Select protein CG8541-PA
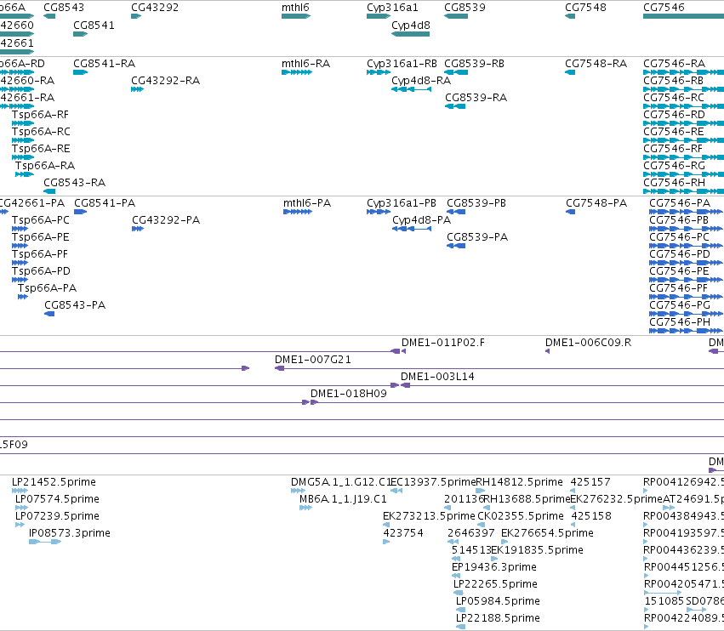Viewport: 724px width, 631px height. pos(105,203)
